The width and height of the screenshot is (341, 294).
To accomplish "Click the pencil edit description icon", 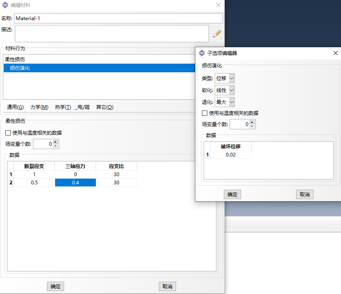I will pos(217,33).
